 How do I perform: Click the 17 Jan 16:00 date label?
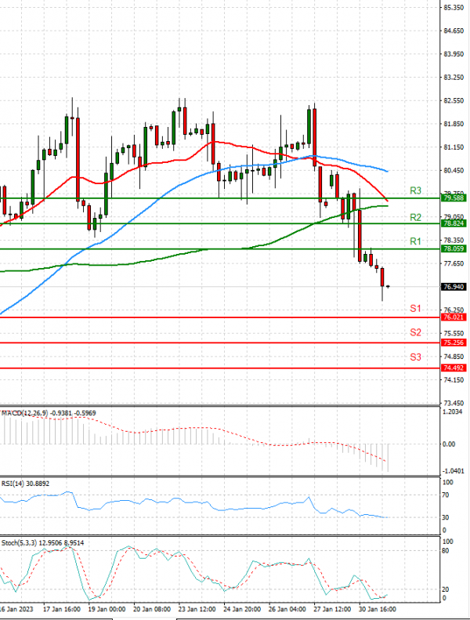tap(62, 609)
